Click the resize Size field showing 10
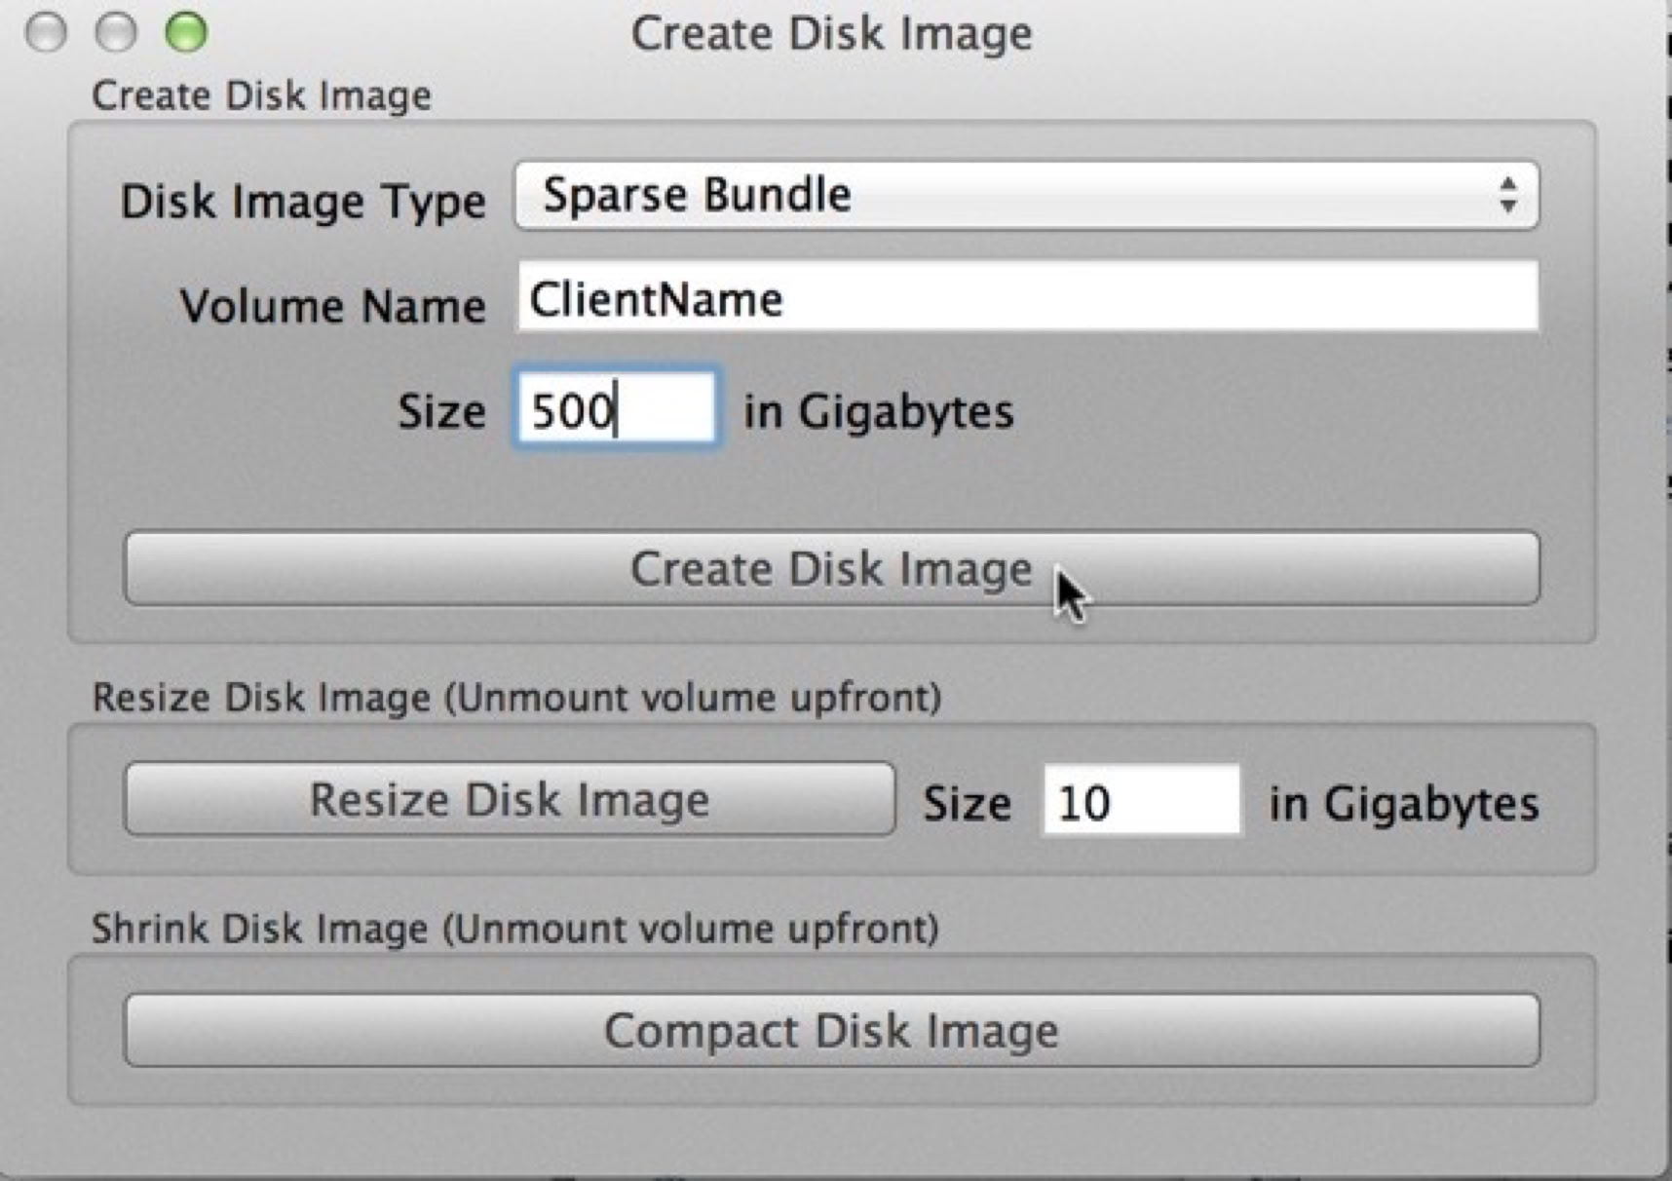 (1141, 803)
